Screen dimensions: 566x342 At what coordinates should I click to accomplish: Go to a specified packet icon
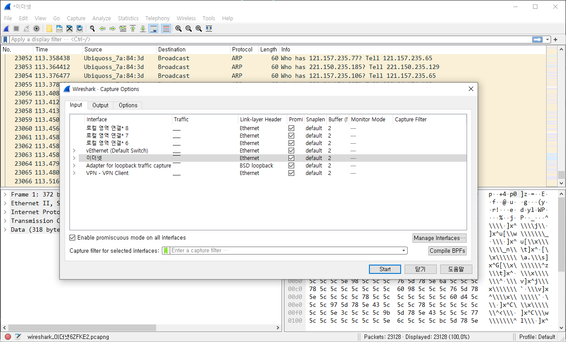click(123, 29)
